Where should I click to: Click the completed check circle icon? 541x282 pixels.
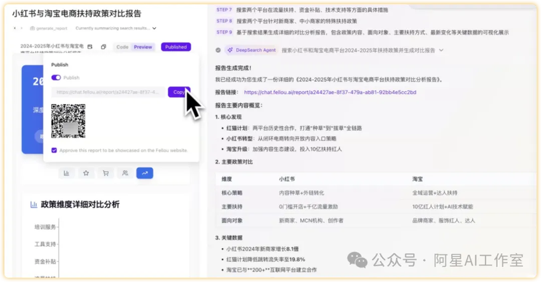[218, 50]
